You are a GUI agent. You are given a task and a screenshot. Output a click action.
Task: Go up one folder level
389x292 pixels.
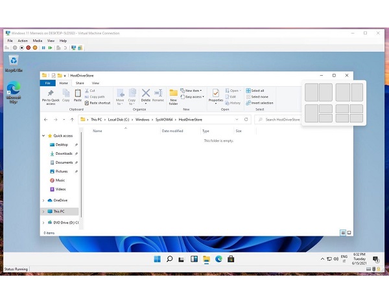pyautogui.click(x=72, y=120)
